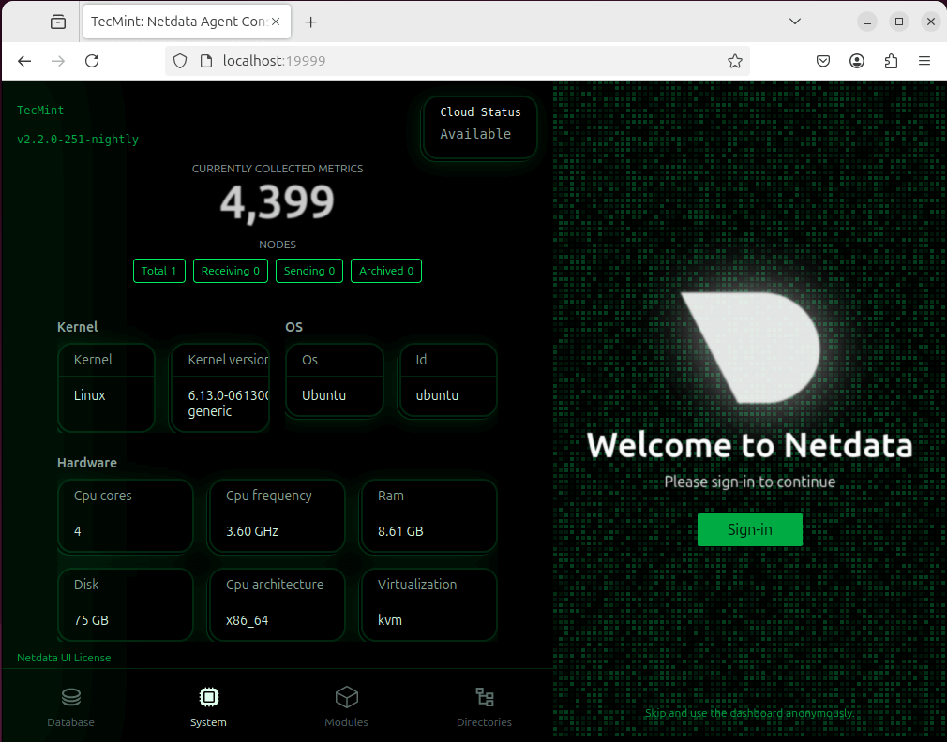Open the Firefox account icon

(x=856, y=61)
